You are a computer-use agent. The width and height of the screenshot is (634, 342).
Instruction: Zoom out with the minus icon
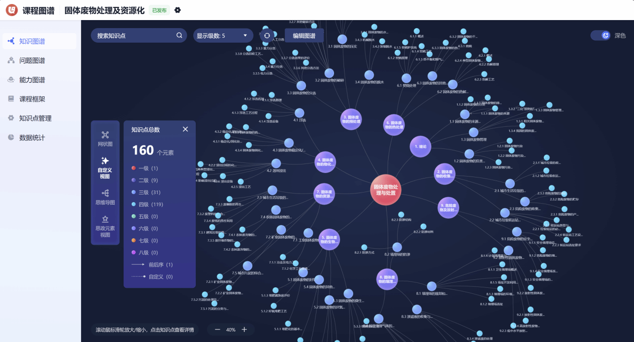tap(217, 329)
